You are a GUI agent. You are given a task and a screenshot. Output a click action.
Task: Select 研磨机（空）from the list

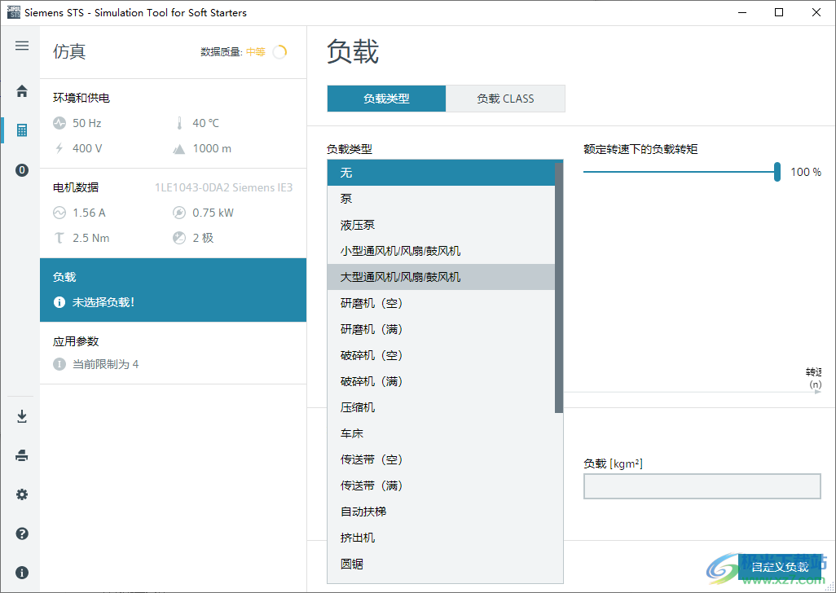(441, 303)
